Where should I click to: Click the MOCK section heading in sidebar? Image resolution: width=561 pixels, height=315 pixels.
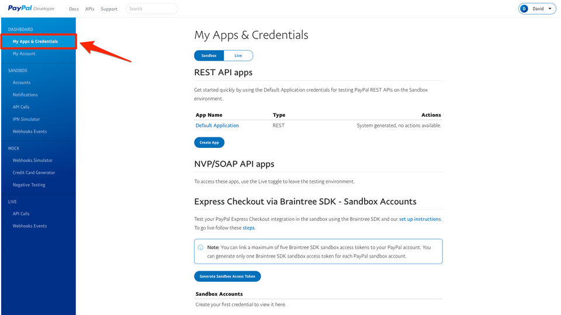point(13,148)
